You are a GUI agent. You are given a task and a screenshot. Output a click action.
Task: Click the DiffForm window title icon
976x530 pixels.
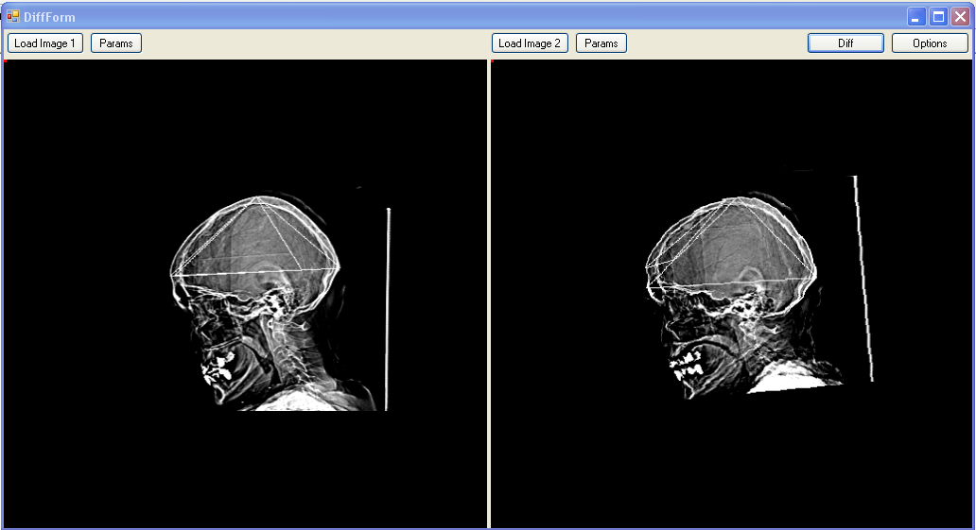[x=13, y=16]
